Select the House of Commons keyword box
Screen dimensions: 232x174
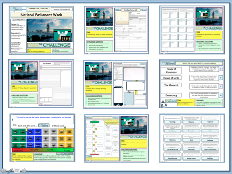click(171, 70)
